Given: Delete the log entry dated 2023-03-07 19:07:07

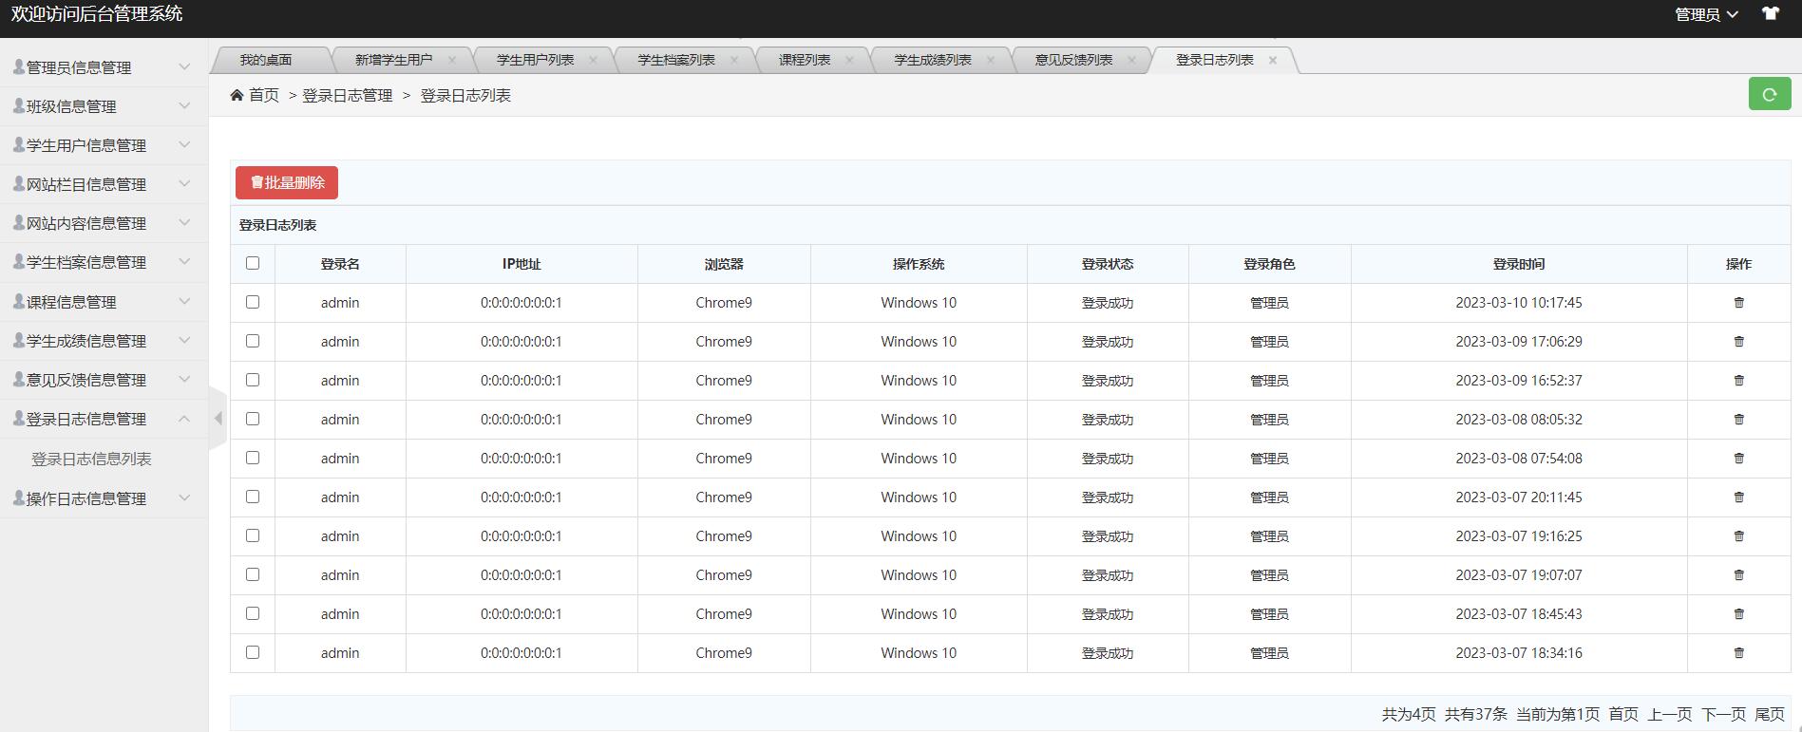Looking at the screenshot, I should [1739, 575].
